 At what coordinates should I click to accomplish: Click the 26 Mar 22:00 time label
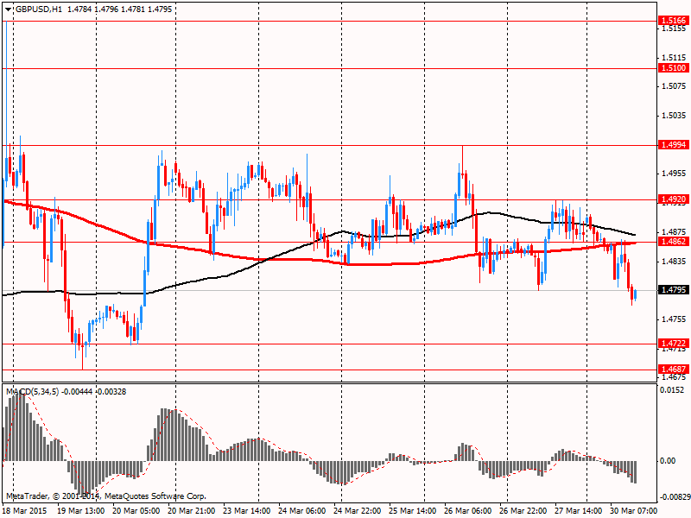pyautogui.click(x=523, y=511)
